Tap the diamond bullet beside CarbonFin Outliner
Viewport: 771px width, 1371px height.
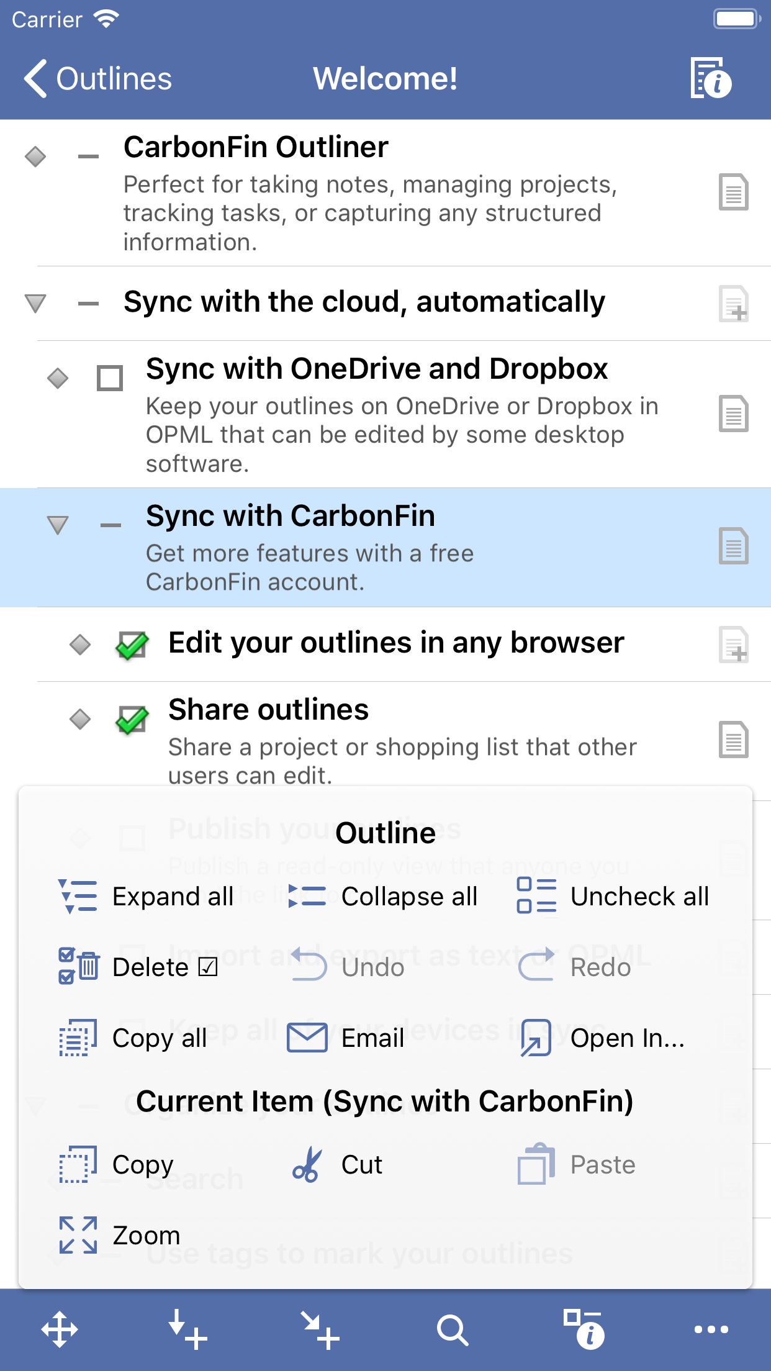pyautogui.click(x=35, y=156)
